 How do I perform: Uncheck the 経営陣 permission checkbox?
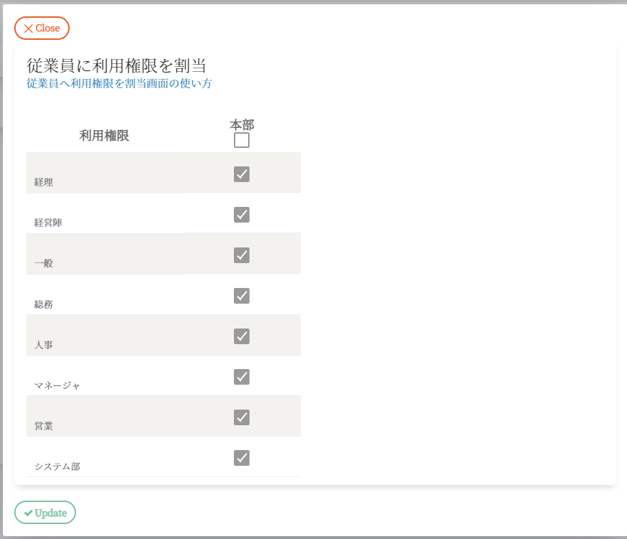click(242, 215)
